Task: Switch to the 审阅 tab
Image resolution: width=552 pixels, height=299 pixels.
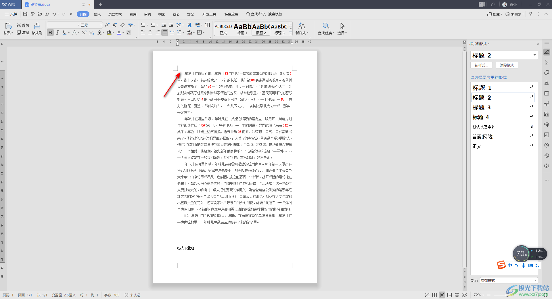Action: [x=147, y=14]
